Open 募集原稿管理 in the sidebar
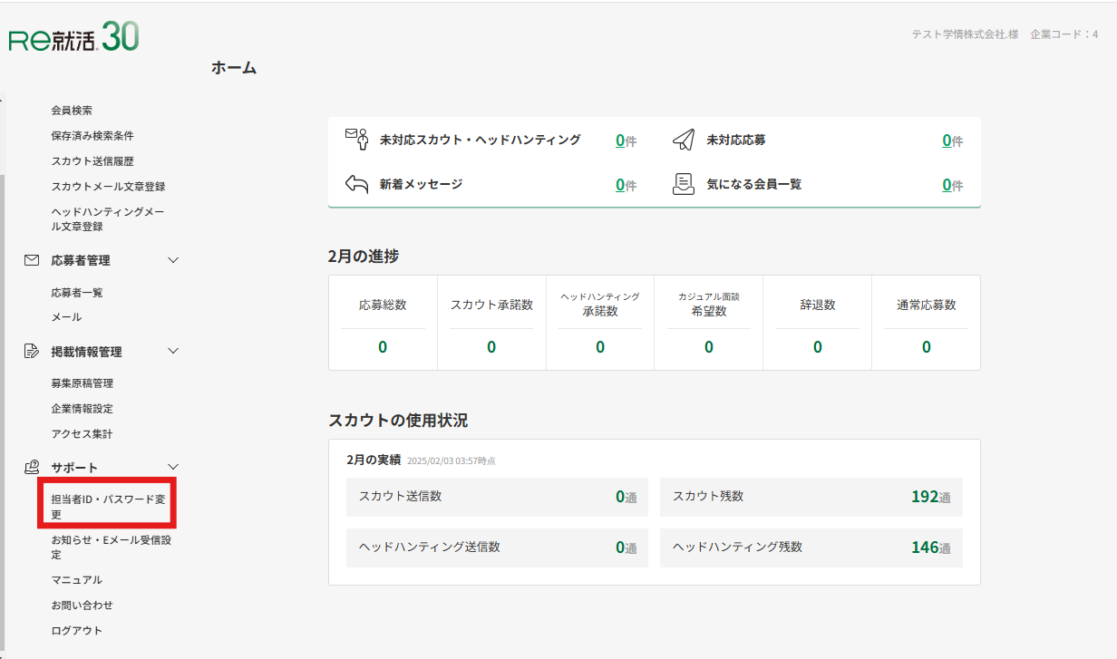The height and width of the screenshot is (659, 1117). pyautogui.click(x=83, y=383)
